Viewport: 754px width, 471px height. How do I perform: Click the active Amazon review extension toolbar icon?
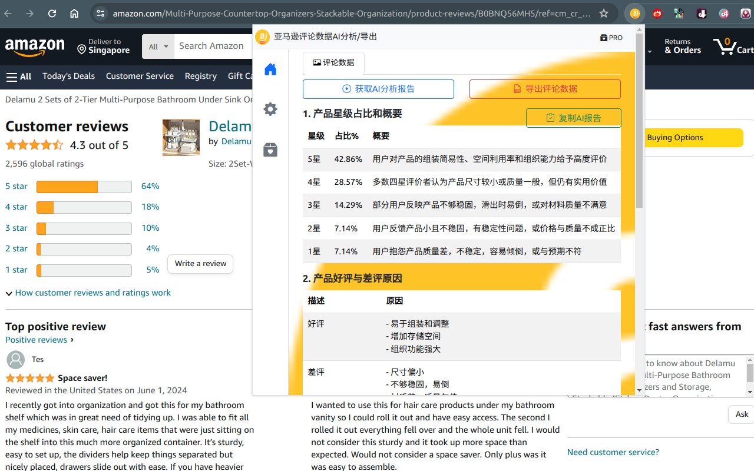click(635, 14)
